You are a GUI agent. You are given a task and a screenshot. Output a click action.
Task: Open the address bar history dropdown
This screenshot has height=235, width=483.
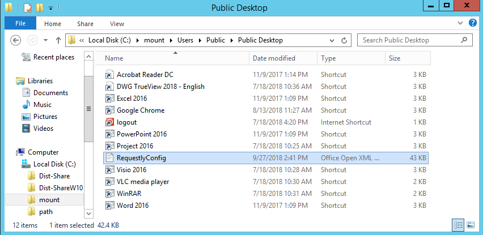pyautogui.click(x=332, y=40)
